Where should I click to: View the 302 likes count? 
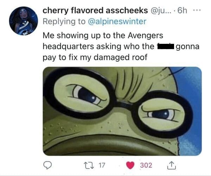[x=146, y=165]
